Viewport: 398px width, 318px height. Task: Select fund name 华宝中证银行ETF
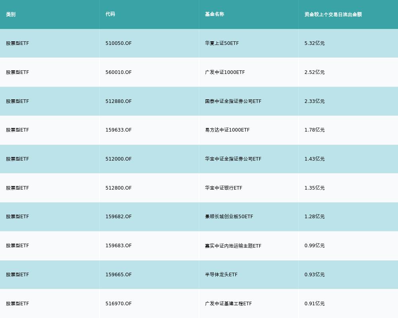click(224, 188)
